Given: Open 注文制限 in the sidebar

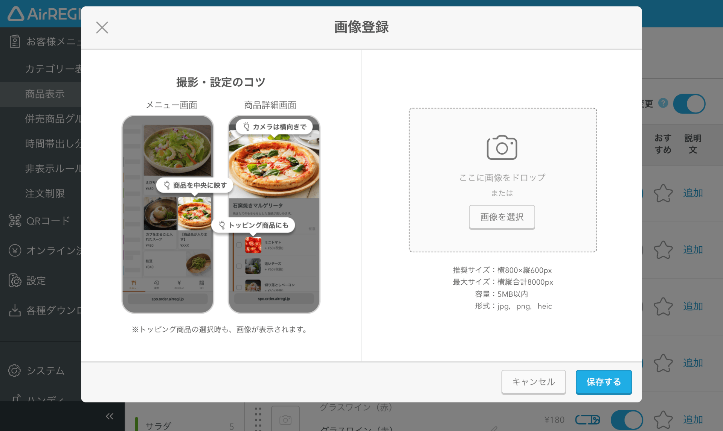Looking at the screenshot, I should click(45, 193).
